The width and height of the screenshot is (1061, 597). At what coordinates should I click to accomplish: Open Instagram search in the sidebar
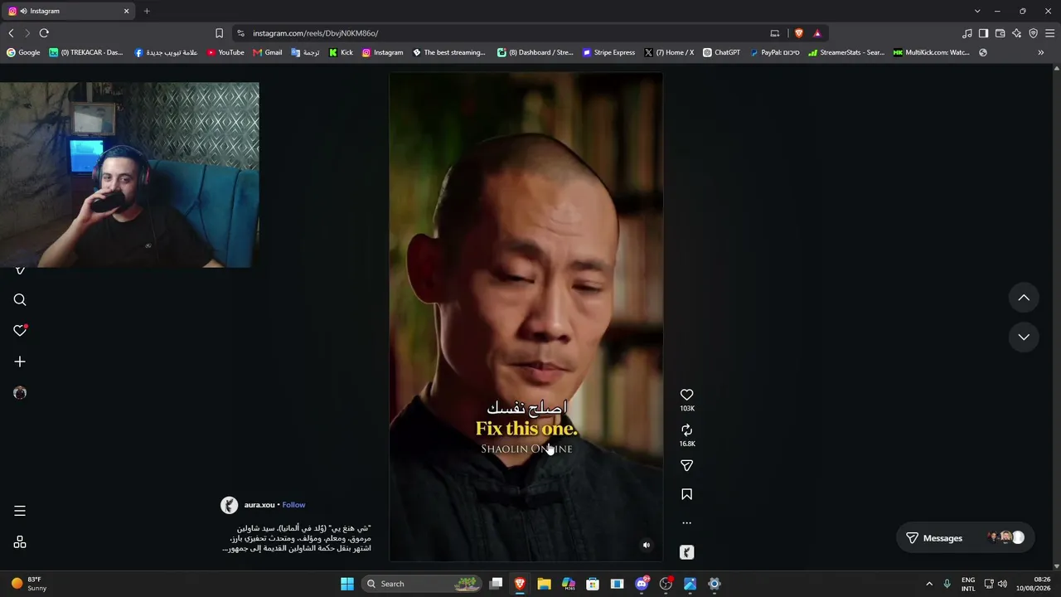tap(20, 300)
